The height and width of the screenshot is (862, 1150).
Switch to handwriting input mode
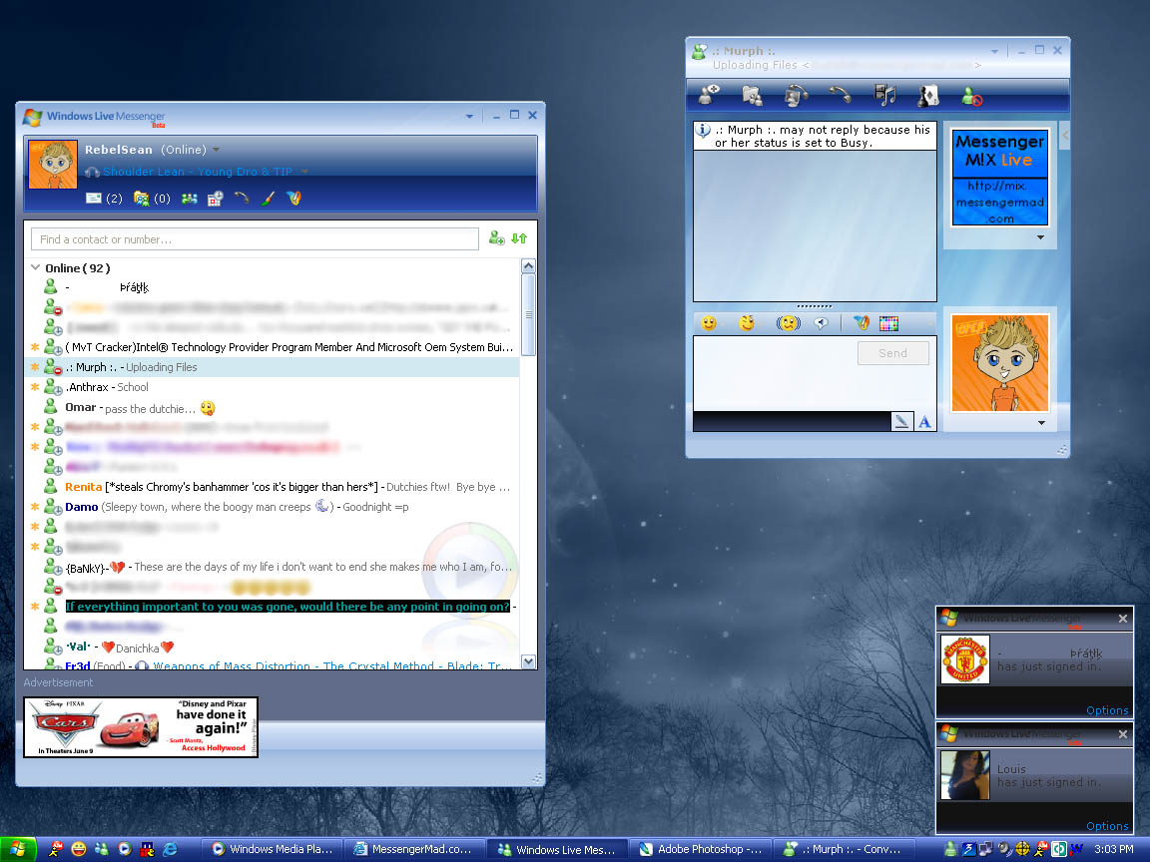[901, 422]
